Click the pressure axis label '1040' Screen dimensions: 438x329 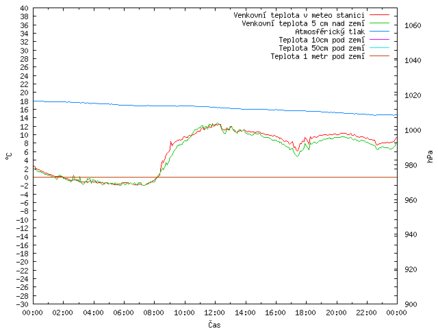point(413,60)
